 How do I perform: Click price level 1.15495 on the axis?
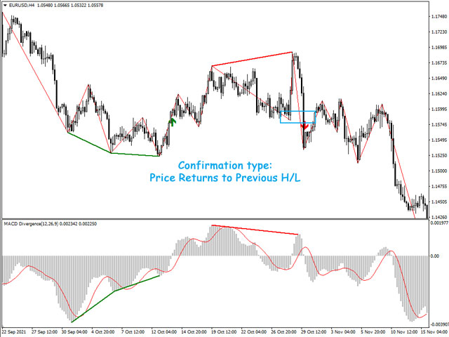[x=439, y=140]
